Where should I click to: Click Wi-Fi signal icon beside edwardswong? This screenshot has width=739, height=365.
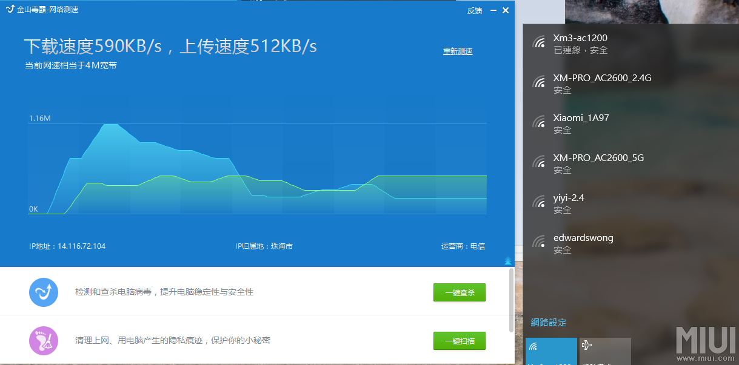(538, 242)
